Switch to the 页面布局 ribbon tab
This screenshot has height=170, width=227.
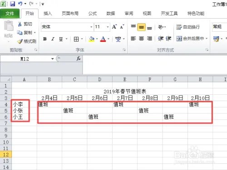(70, 14)
